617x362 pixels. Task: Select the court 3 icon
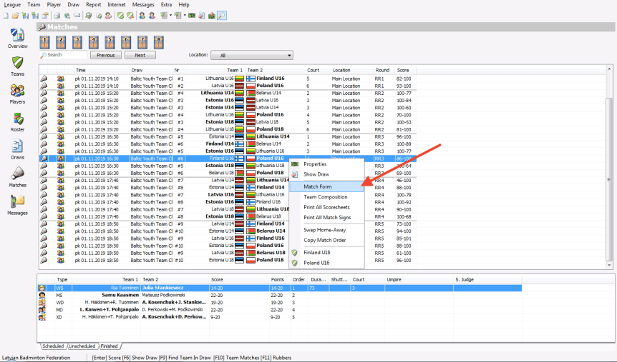tap(77, 42)
